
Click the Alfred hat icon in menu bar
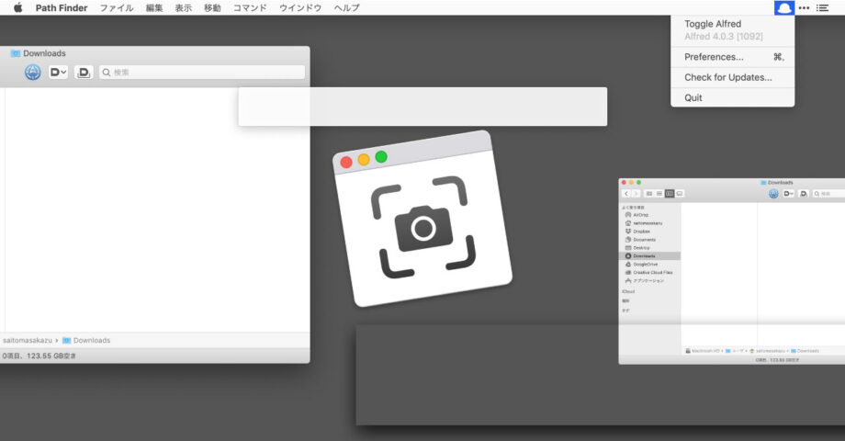783,7
